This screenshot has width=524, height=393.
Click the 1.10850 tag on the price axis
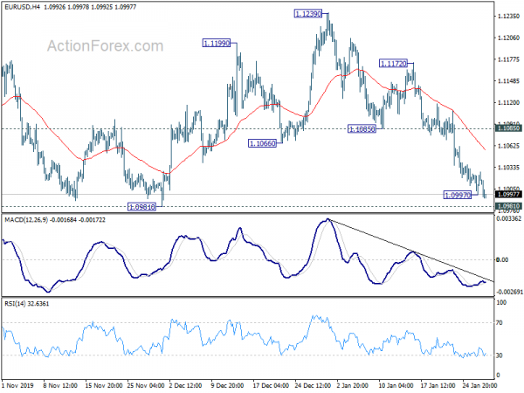tap(507, 128)
